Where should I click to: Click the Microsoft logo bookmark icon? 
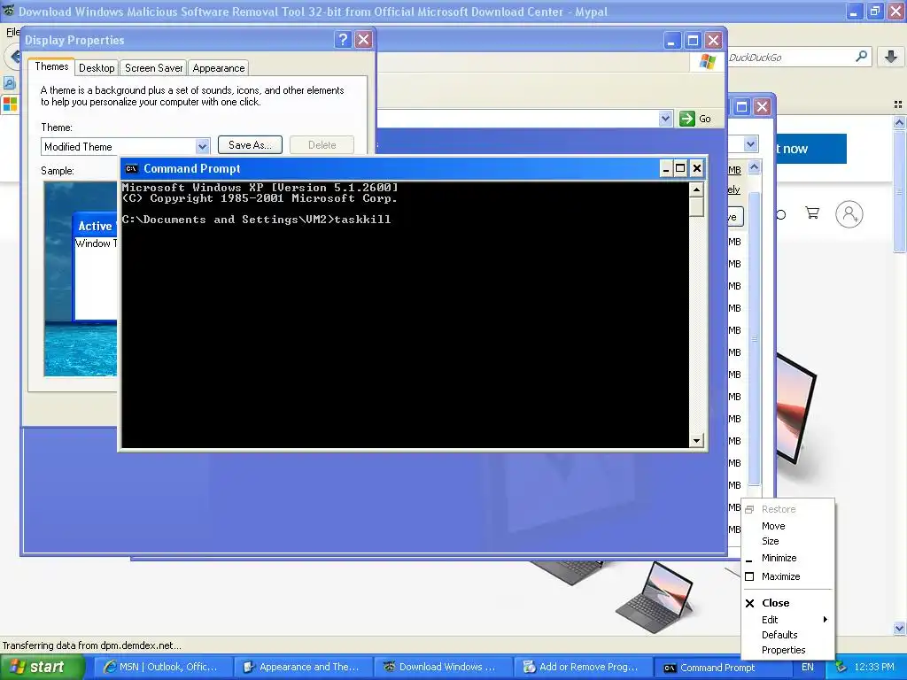(10, 104)
